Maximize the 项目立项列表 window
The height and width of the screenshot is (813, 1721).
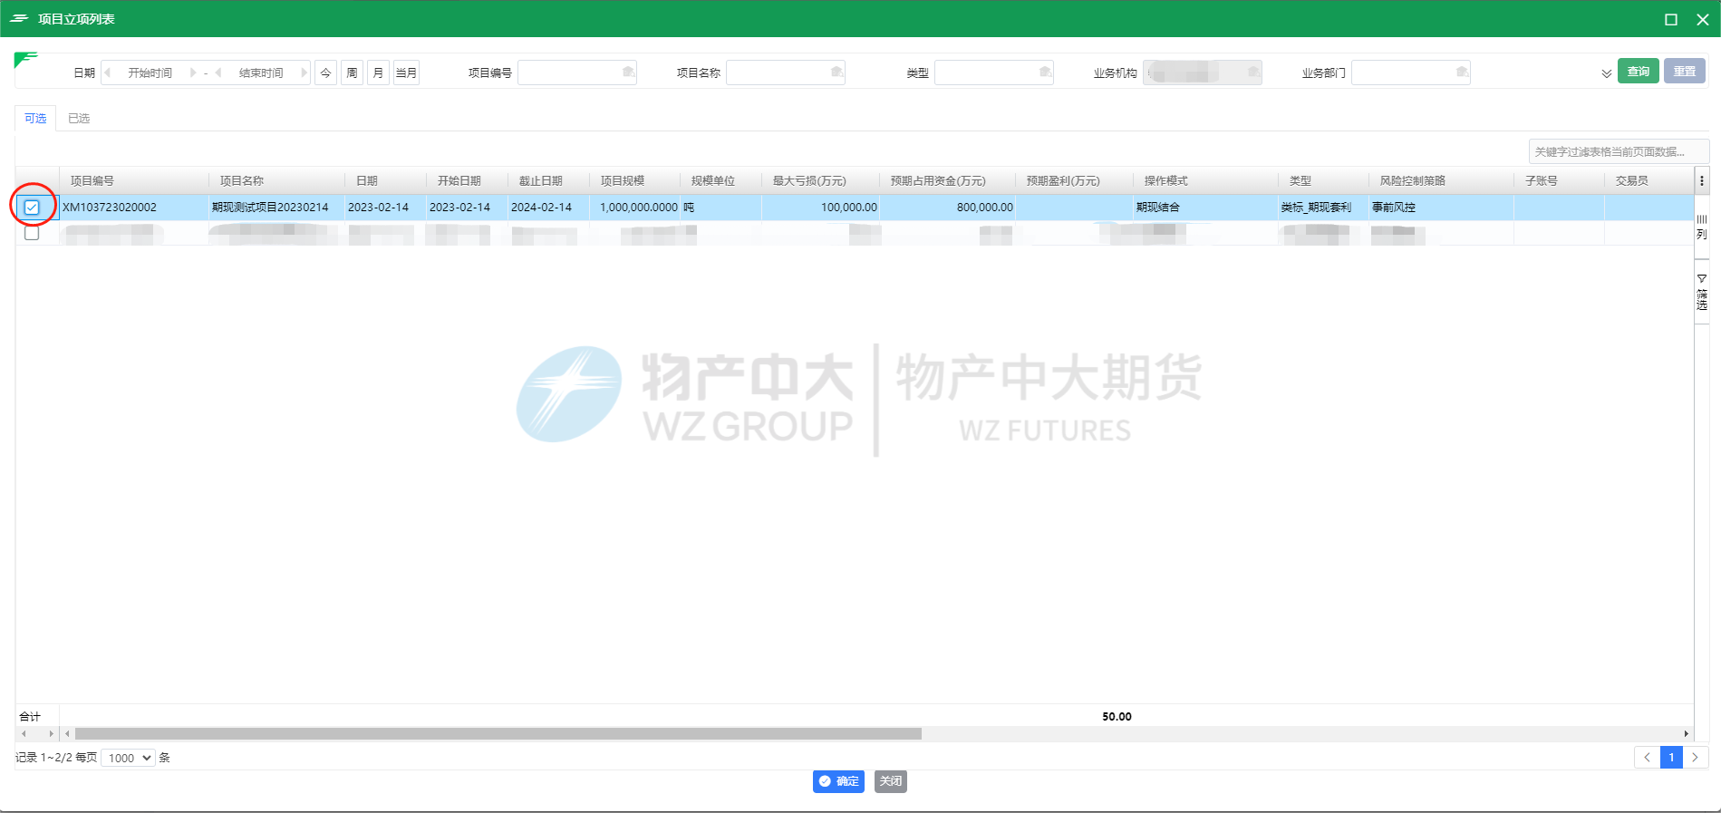[x=1671, y=19]
